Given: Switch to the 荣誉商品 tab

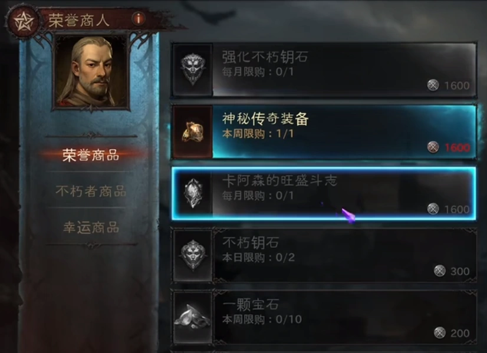Looking at the screenshot, I should (91, 155).
